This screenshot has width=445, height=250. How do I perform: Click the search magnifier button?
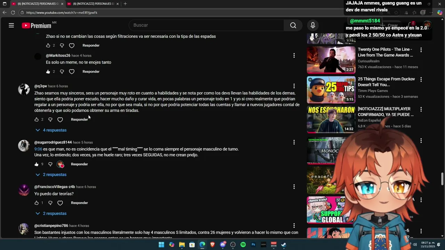(x=293, y=25)
